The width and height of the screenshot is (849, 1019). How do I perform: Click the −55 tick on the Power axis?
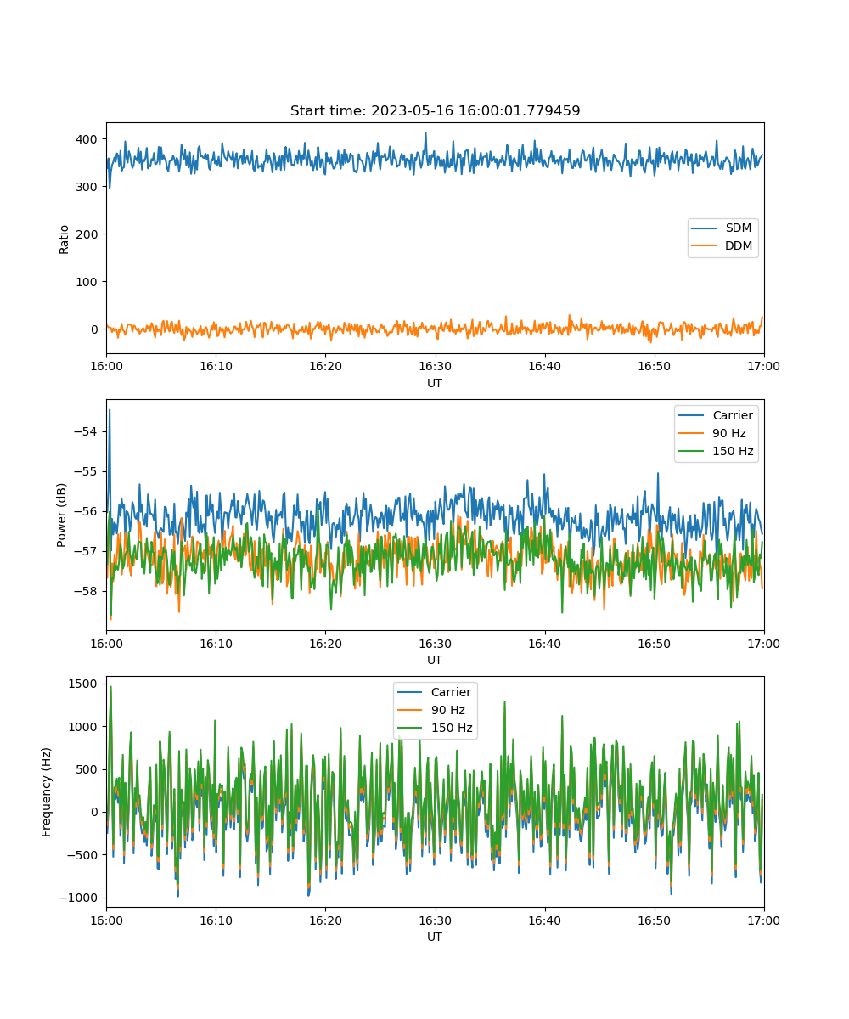coord(87,471)
